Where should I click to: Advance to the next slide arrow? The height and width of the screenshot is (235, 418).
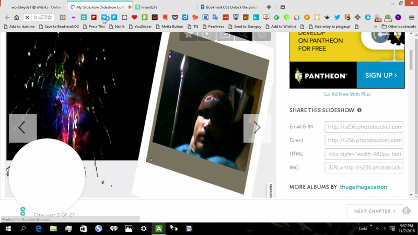pos(257,128)
